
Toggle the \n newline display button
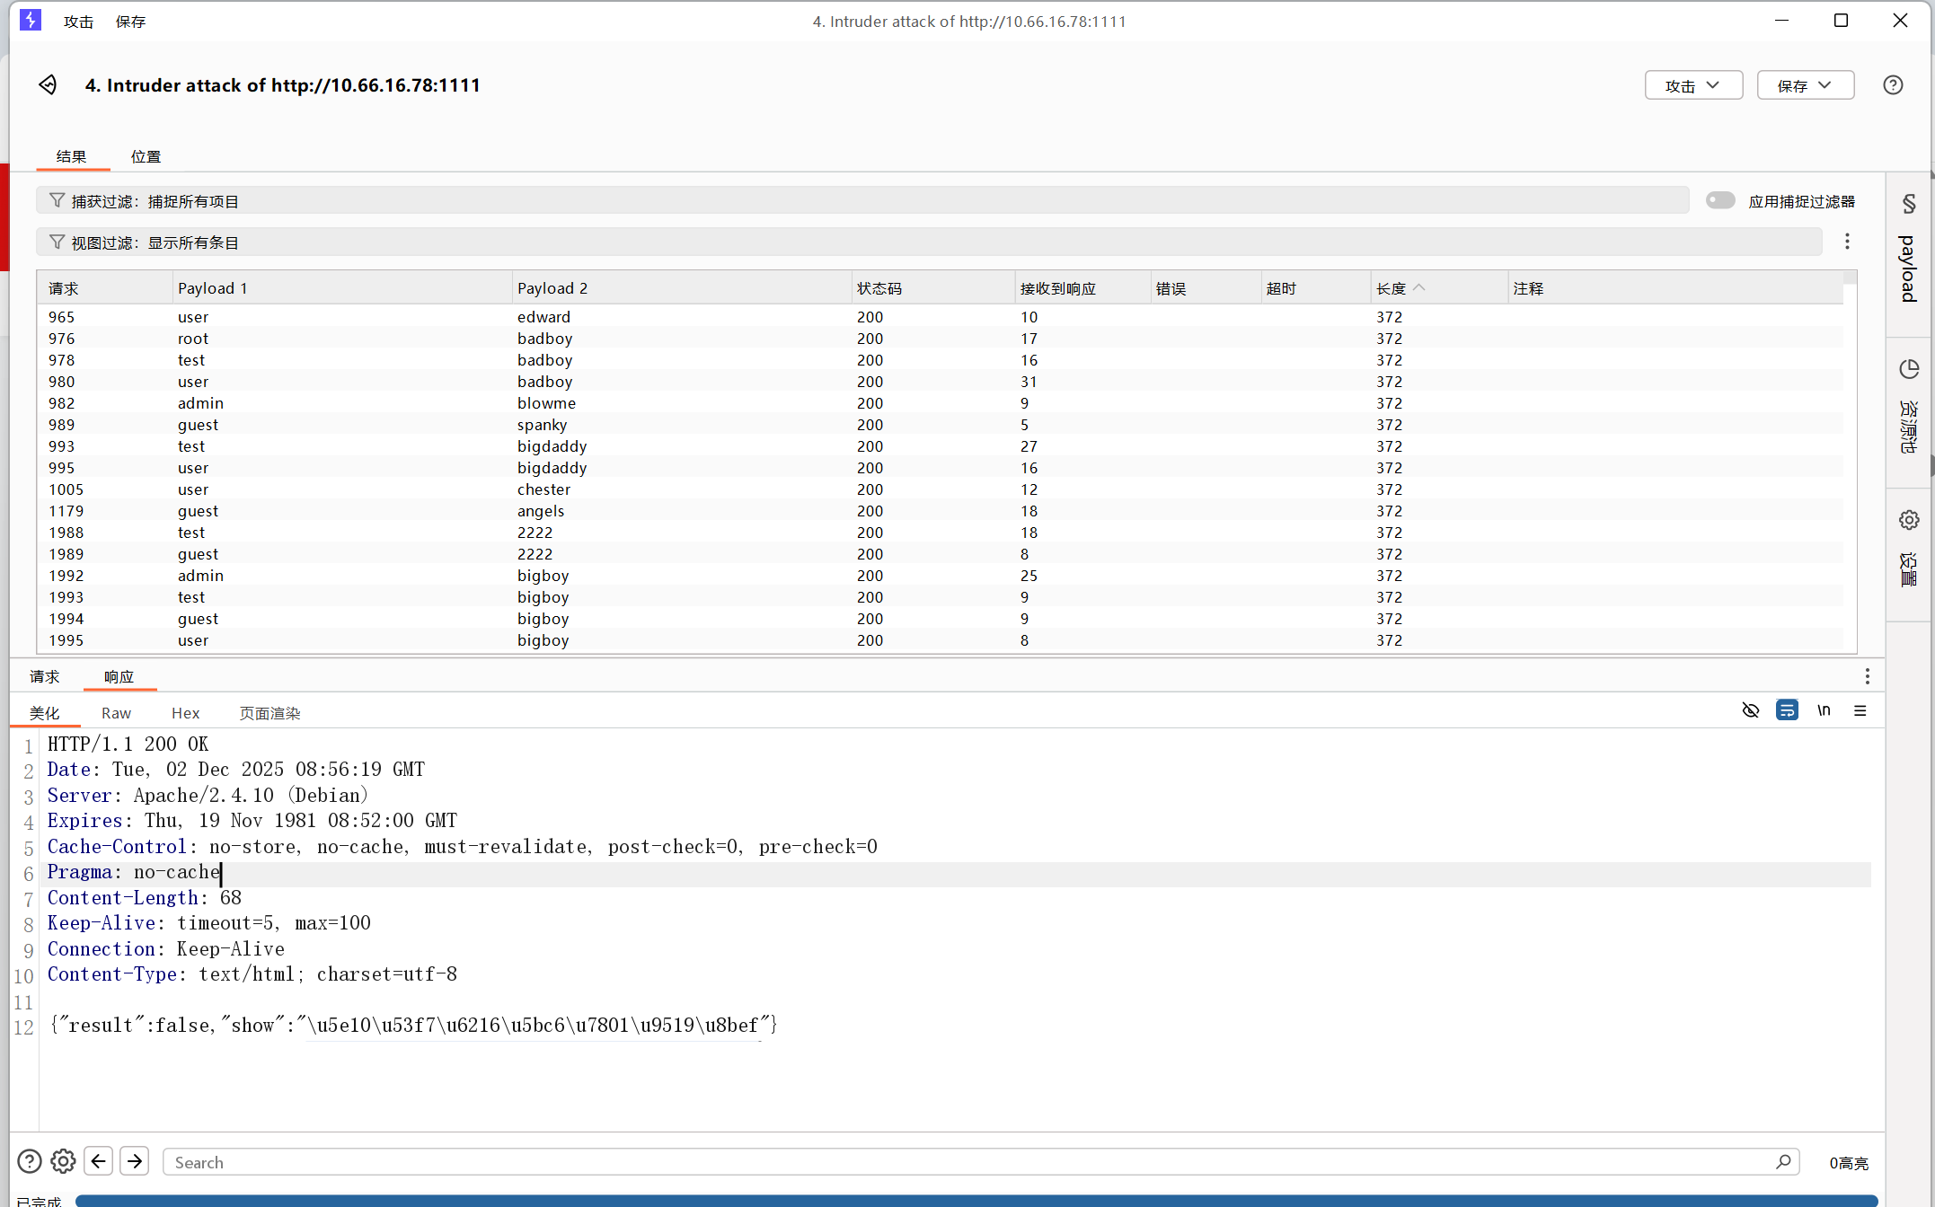click(1824, 710)
